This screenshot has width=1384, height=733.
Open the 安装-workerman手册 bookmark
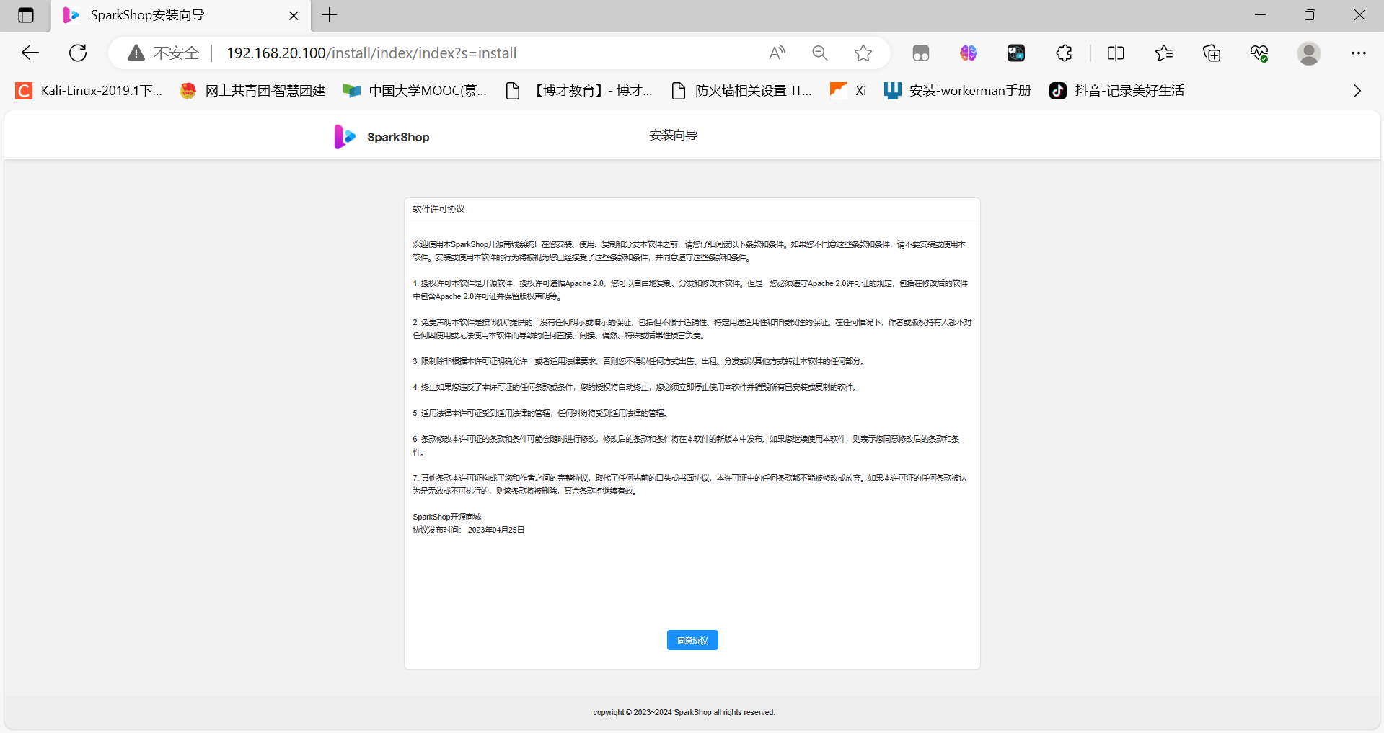coord(958,91)
